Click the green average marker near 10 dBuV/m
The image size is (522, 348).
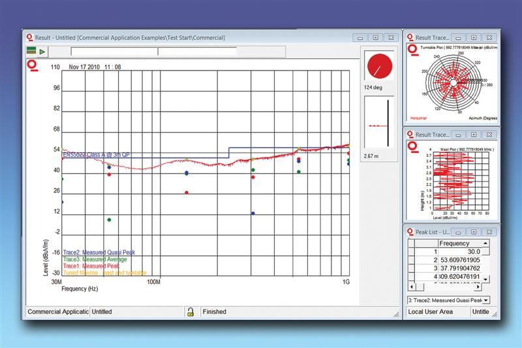click(109, 220)
